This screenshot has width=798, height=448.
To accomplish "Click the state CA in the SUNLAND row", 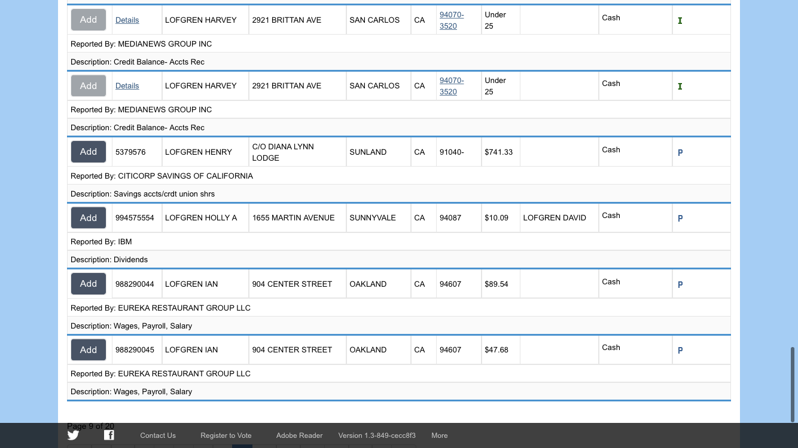I will (419, 152).
